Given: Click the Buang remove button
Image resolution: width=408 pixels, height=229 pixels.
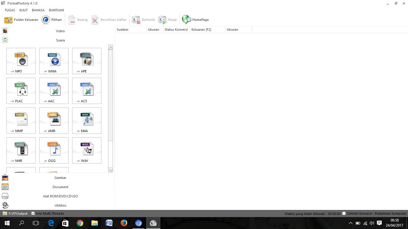Looking at the screenshot, I should click(x=78, y=20).
